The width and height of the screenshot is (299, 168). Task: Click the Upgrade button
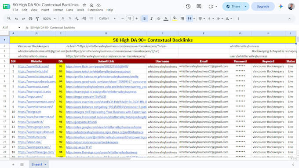point(263,6)
